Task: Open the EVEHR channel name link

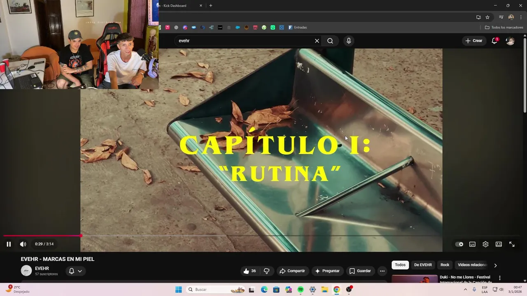Action: click(42, 268)
